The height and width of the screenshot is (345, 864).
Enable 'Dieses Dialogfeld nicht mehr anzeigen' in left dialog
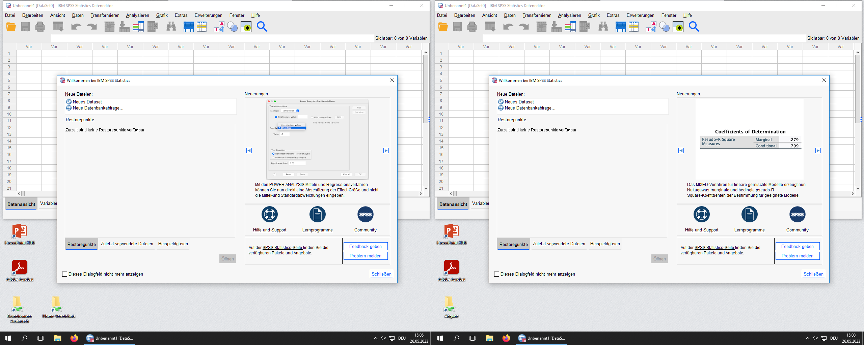coord(65,274)
